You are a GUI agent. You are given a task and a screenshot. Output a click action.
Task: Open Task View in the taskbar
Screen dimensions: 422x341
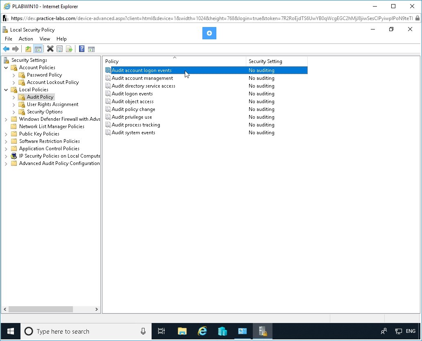coord(161,331)
